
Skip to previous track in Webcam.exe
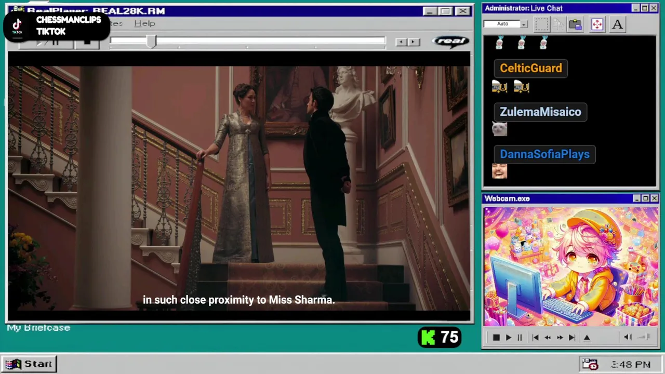pos(535,338)
